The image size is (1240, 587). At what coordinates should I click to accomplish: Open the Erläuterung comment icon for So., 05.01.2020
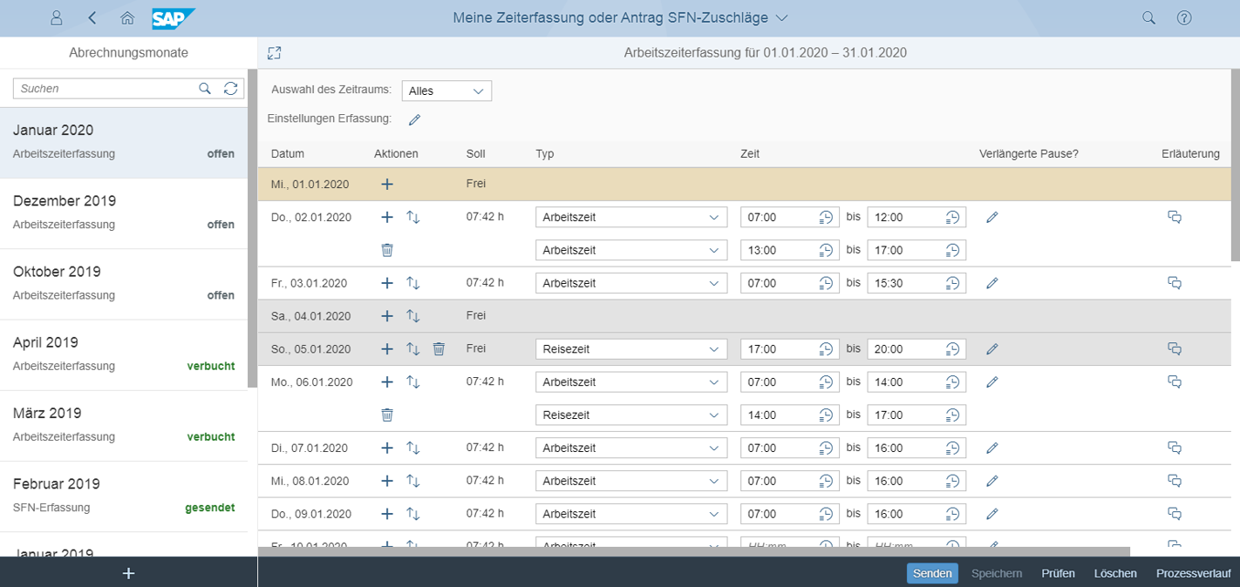coord(1175,348)
